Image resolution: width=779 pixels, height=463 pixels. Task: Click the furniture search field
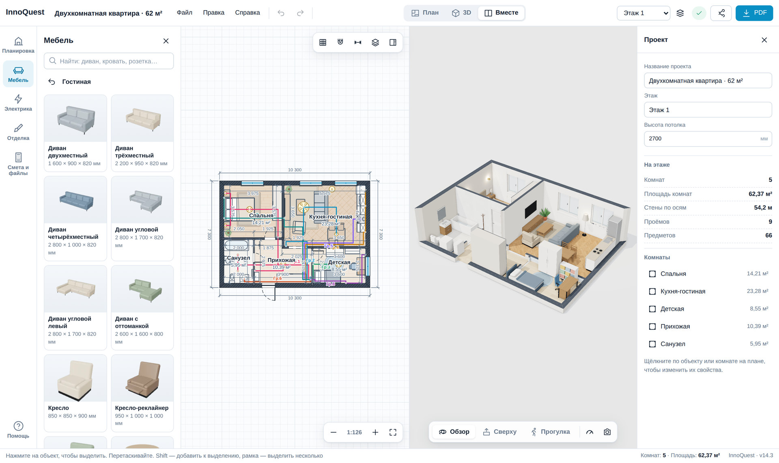pos(109,61)
